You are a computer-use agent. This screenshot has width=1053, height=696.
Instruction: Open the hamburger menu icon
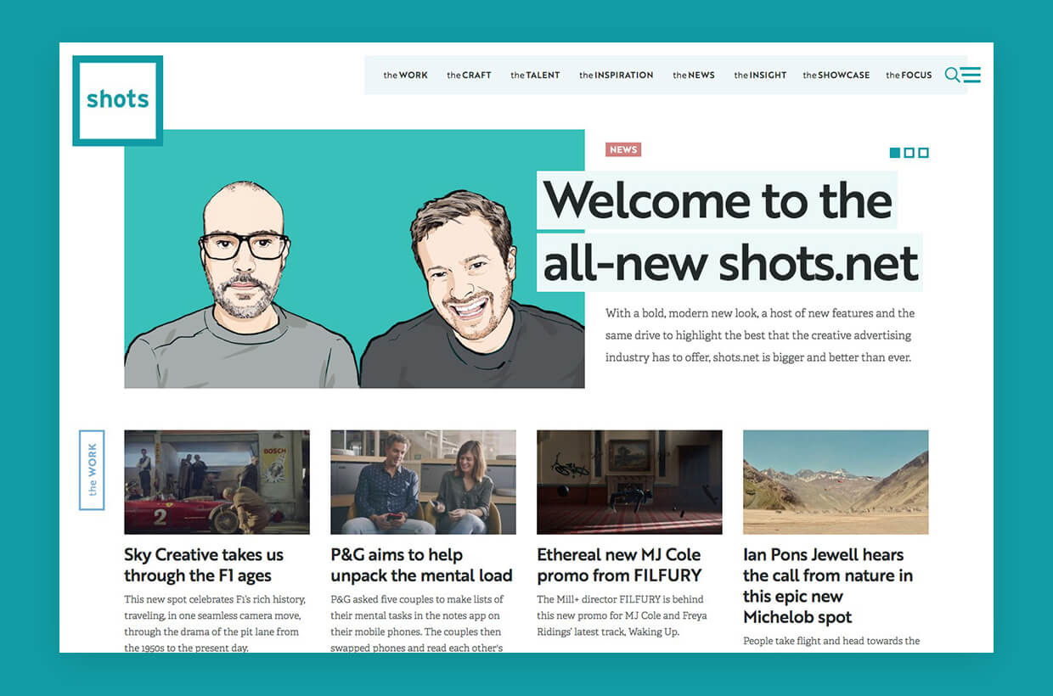click(971, 75)
